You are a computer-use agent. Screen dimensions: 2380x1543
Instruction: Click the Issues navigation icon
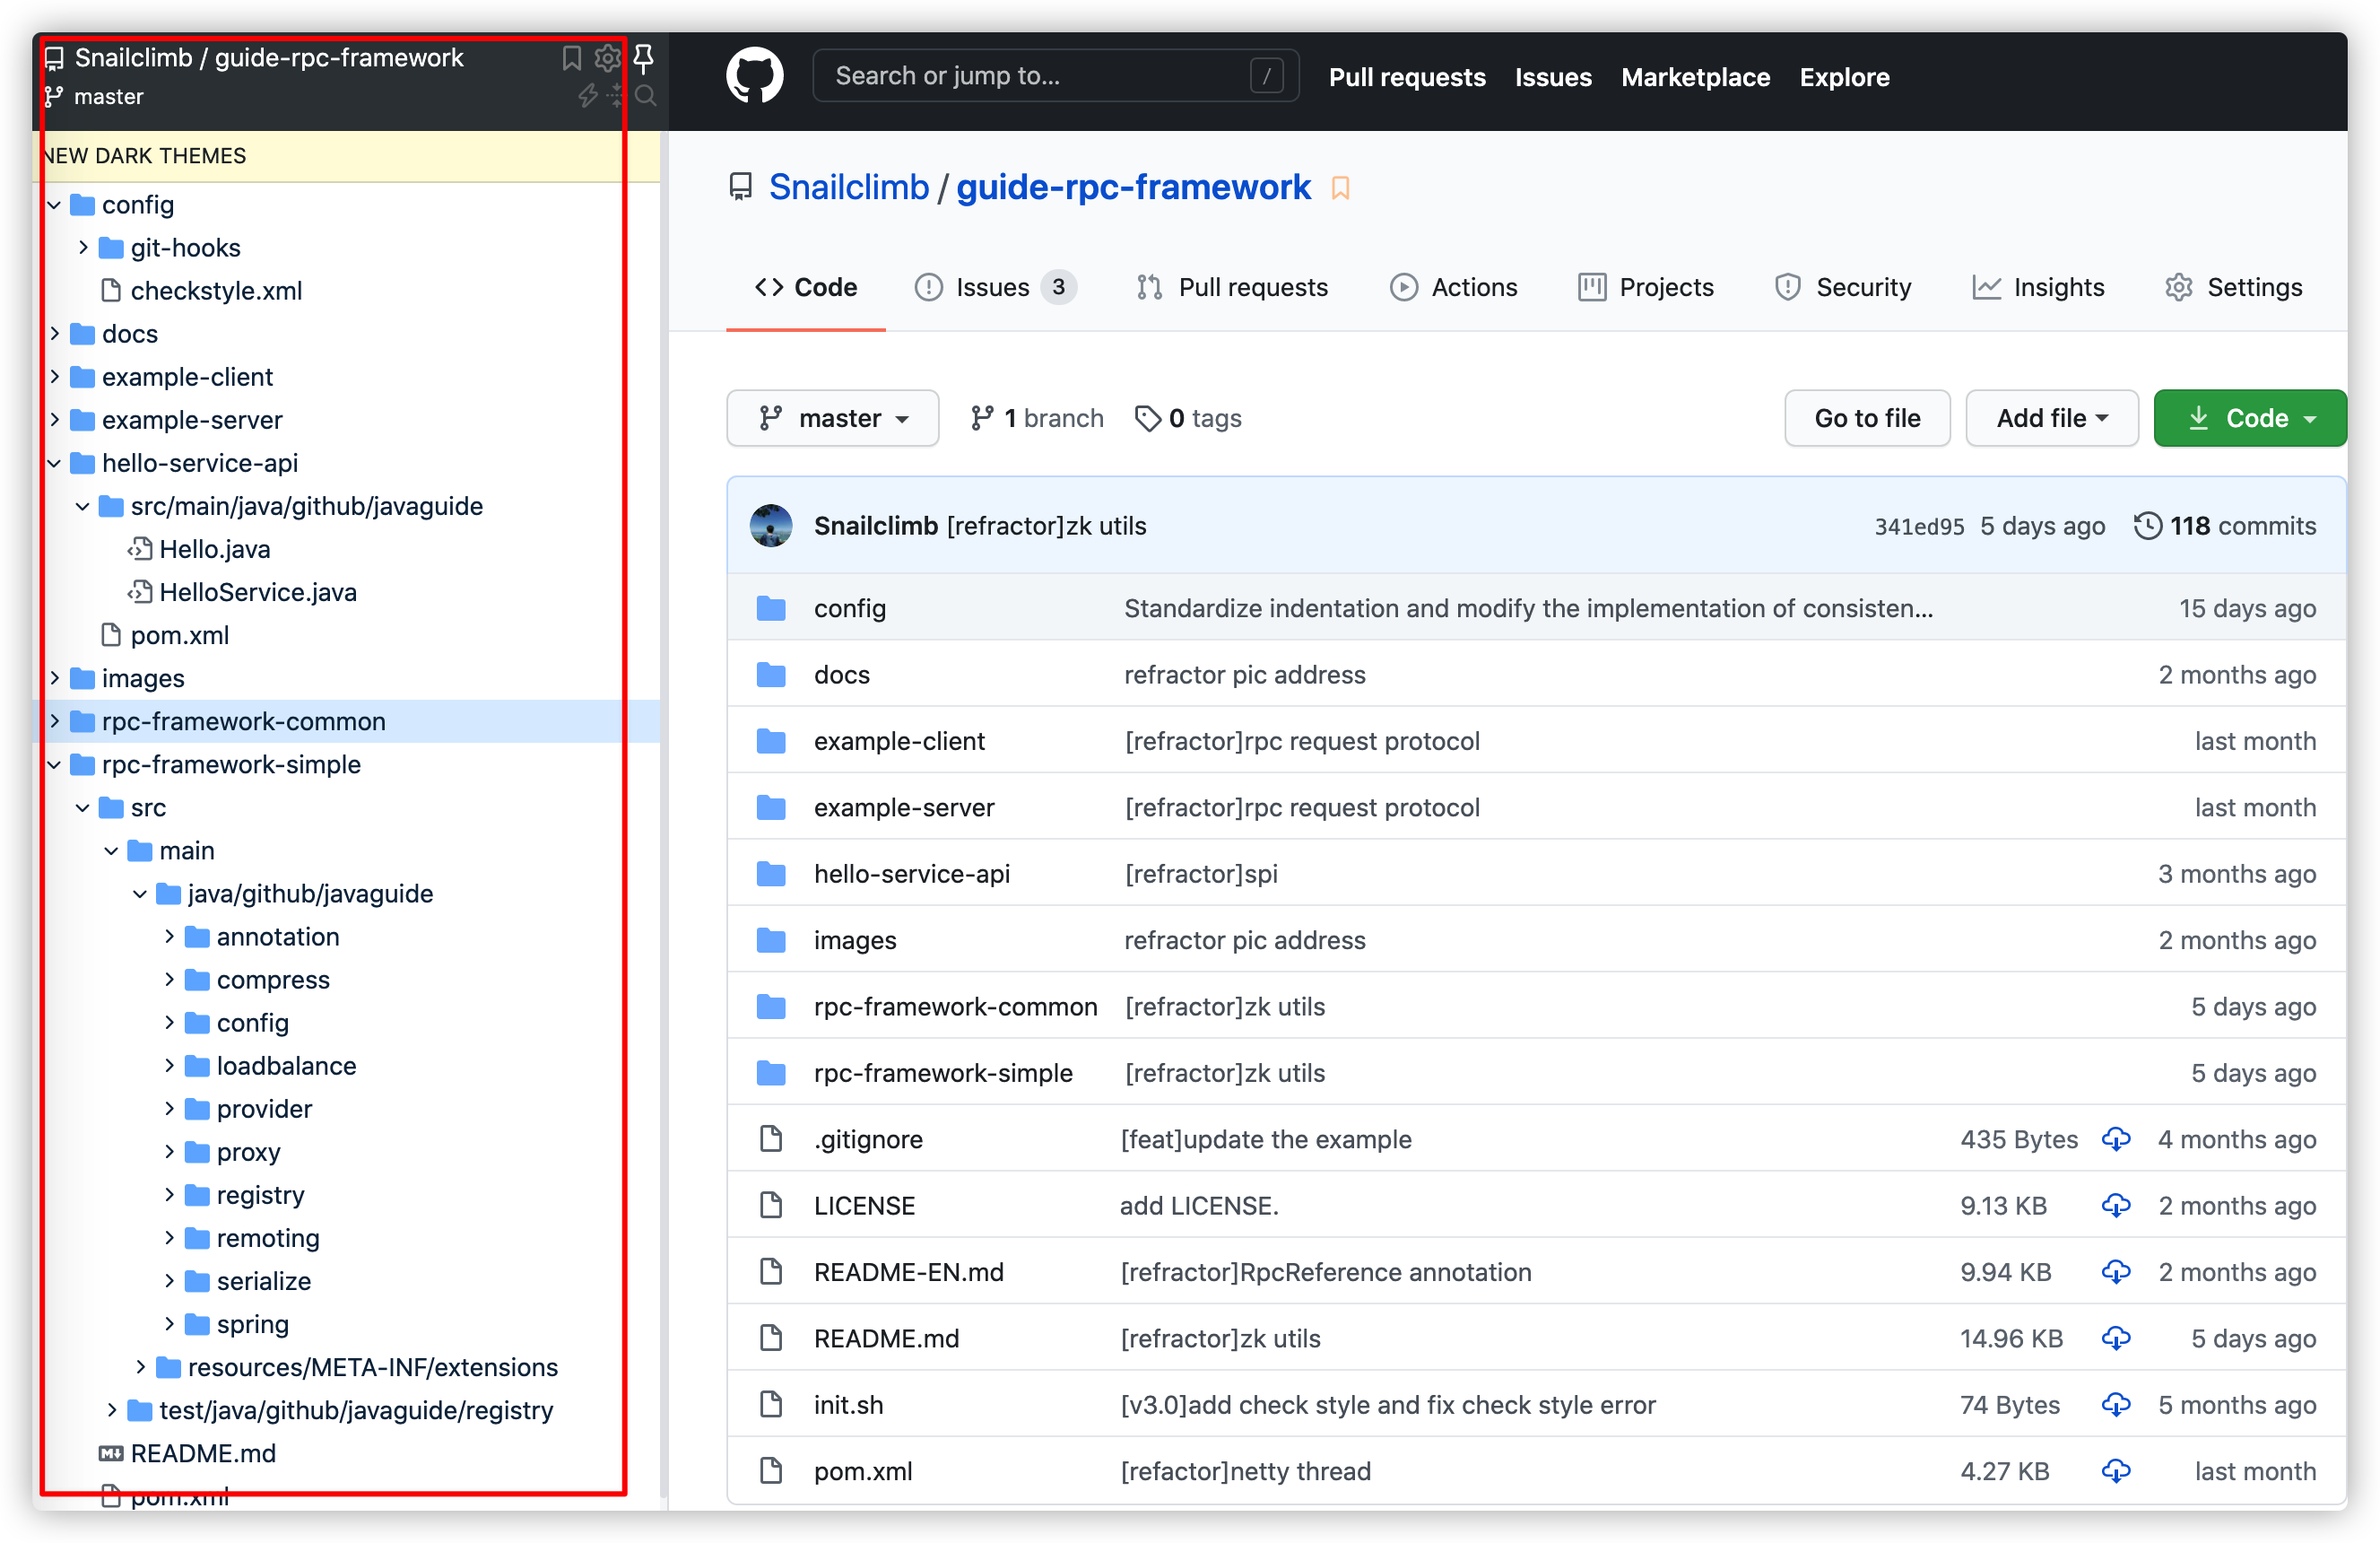[x=932, y=288]
